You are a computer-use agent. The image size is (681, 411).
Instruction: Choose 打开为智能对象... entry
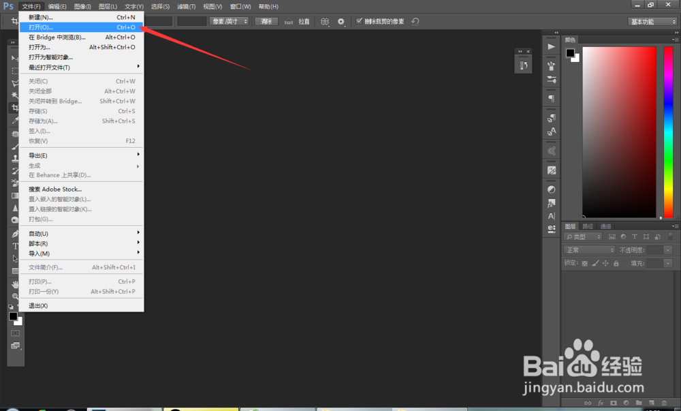click(82, 57)
